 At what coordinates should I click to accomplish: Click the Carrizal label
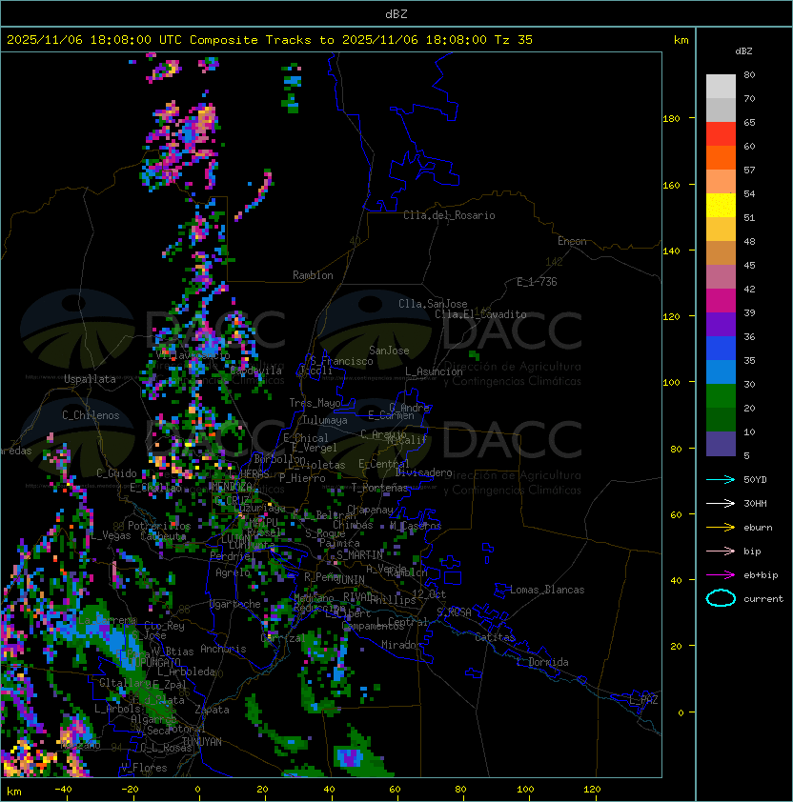282,638
